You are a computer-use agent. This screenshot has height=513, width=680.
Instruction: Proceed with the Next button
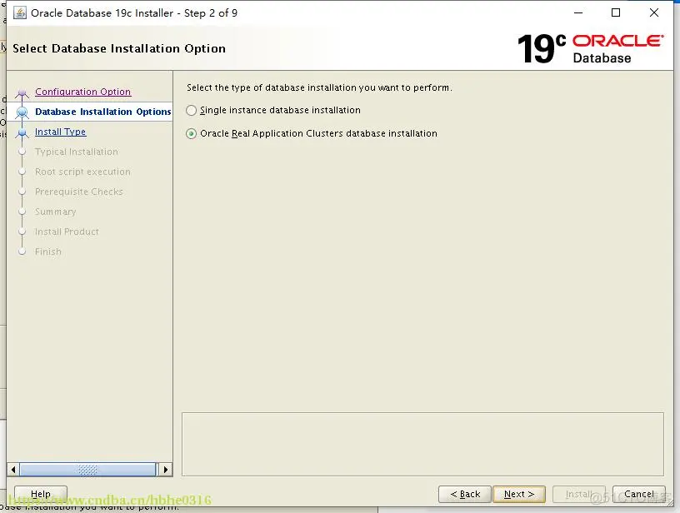point(519,494)
